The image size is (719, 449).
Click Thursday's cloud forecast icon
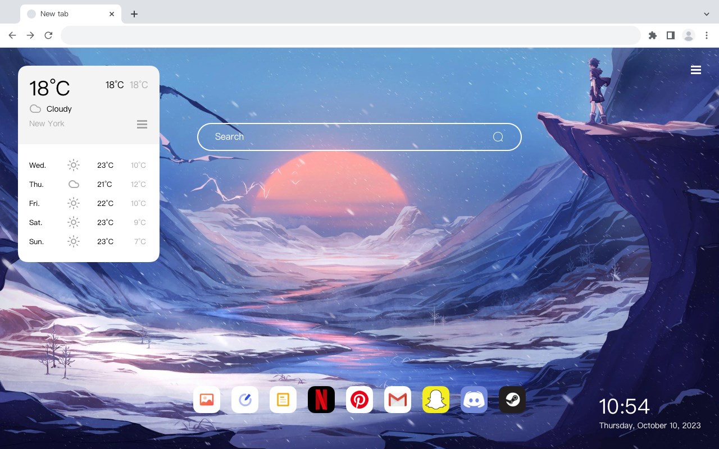tap(74, 184)
